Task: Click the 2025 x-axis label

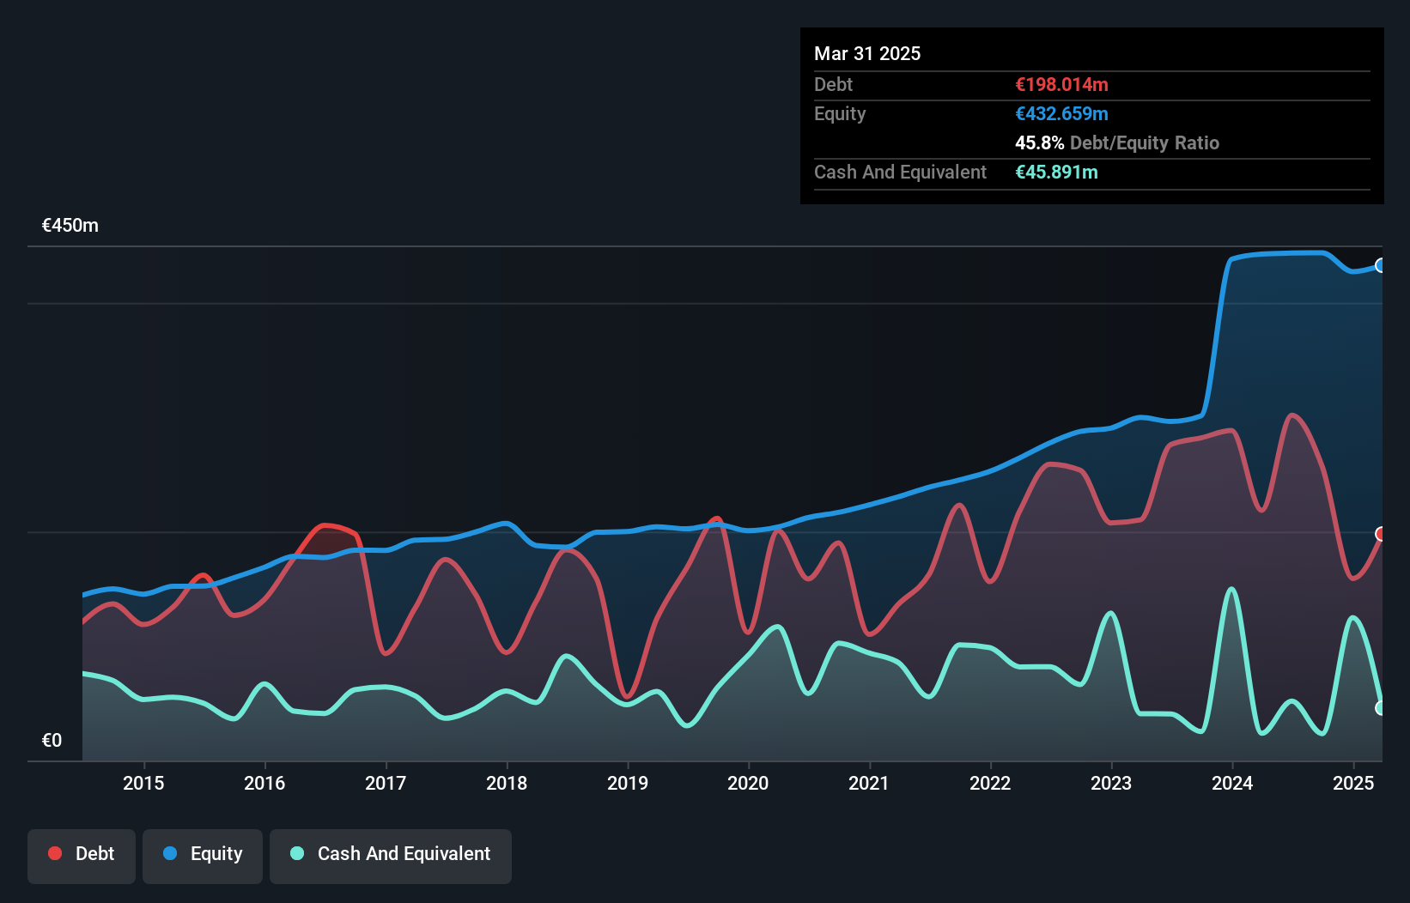Action: coord(1353,783)
